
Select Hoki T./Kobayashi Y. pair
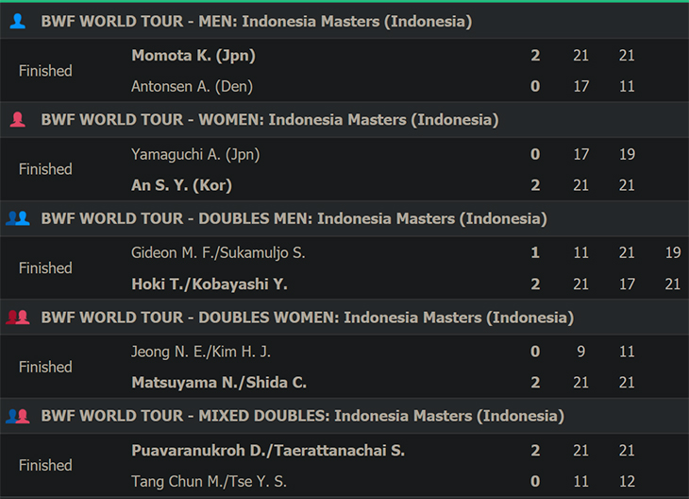[210, 284]
